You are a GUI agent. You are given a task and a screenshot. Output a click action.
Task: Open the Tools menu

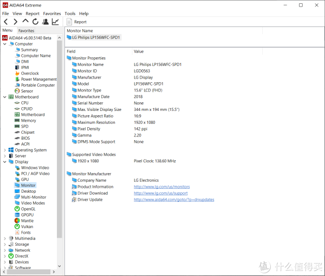[x=70, y=14]
